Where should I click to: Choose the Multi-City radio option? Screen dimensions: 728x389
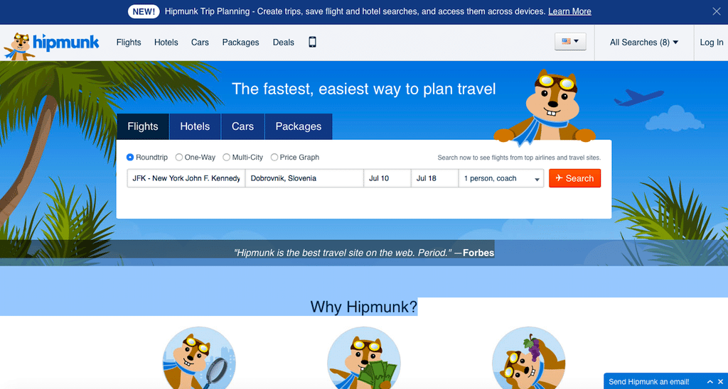click(226, 157)
